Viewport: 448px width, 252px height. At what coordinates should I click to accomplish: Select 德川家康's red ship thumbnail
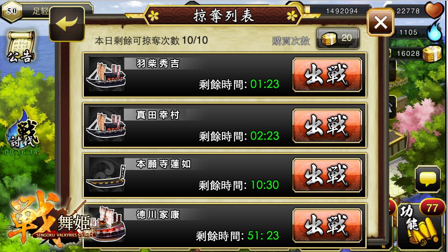(x=108, y=224)
